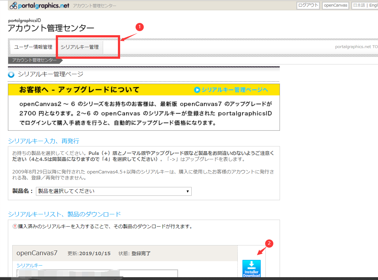Switch to the シリアルキー管理 tab
This screenshot has height=280, width=378.
(79, 47)
